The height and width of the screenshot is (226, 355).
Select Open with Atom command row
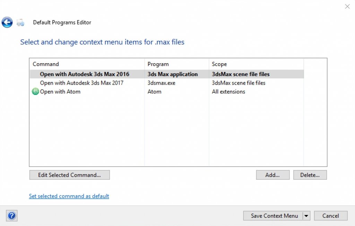pos(167,92)
